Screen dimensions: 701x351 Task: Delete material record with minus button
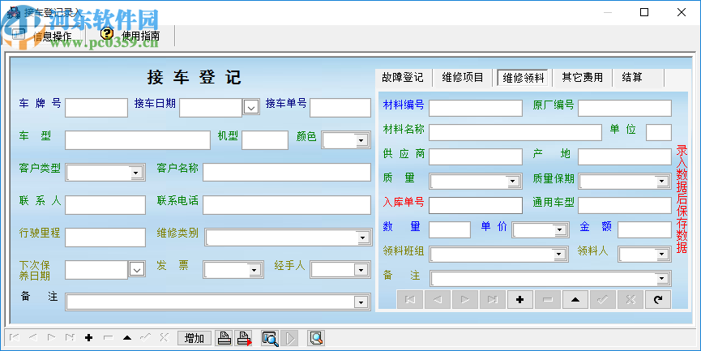tap(548, 300)
